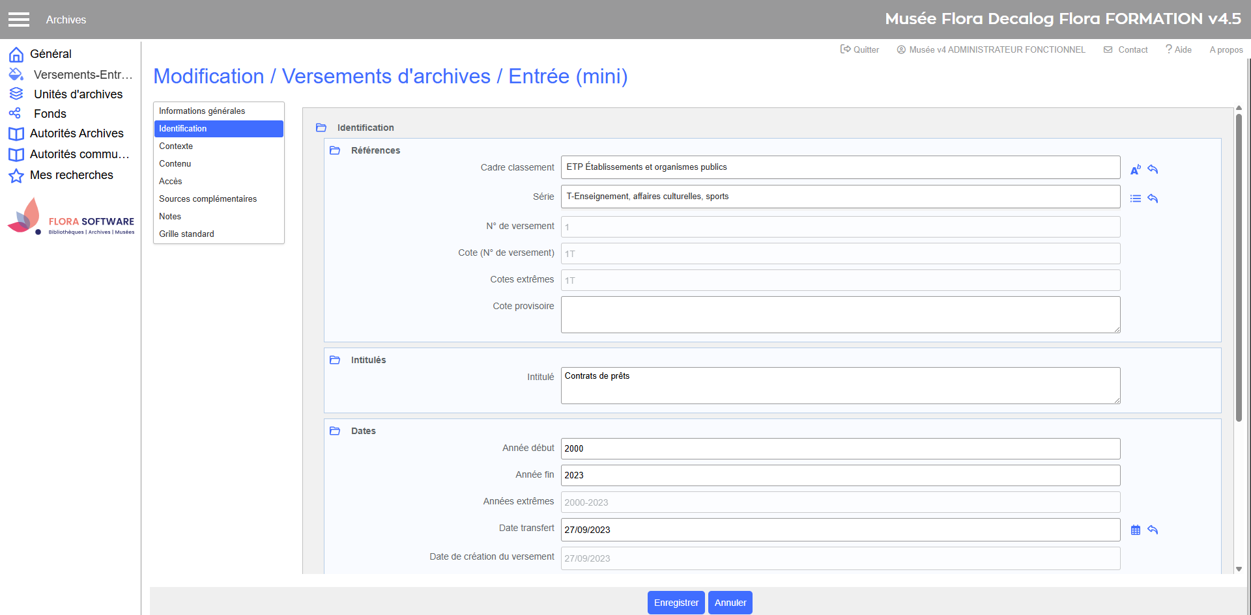Go to Général home in sidebar

[50, 54]
